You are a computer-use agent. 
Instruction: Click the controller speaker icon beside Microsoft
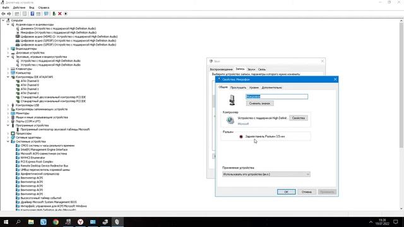click(230, 120)
